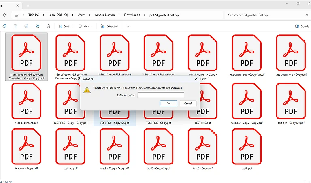Expand chevron after Downloads breadcrumb
Image resolution: width=311 pixels, height=183 pixels.
coord(145,15)
